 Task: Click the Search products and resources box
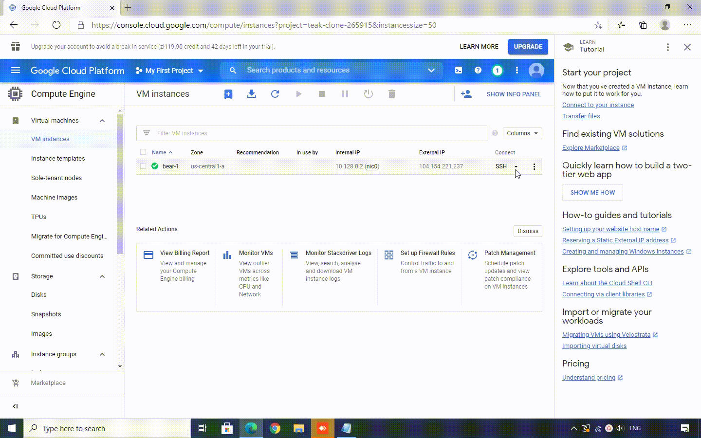click(331, 70)
